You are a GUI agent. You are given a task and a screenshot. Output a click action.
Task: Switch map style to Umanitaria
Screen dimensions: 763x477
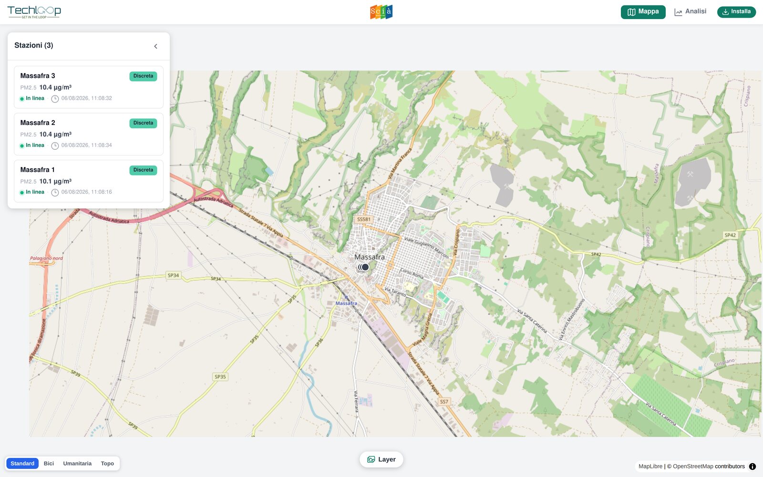click(x=77, y=464)
